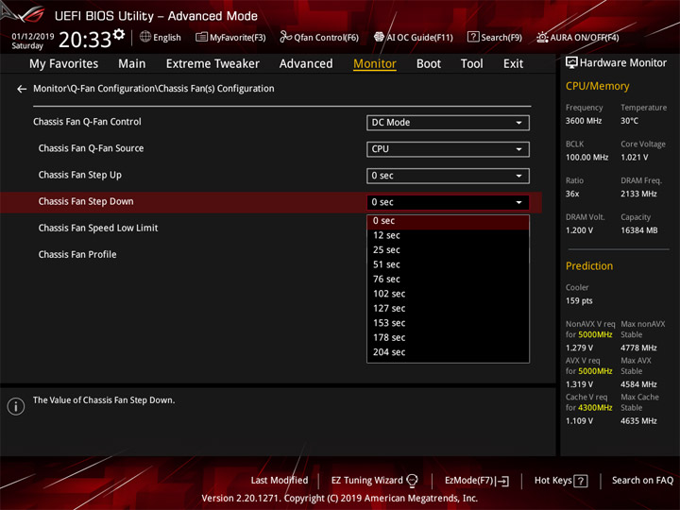Click the EZ Tuning Wizard bulb icon

tap(412, 481)
